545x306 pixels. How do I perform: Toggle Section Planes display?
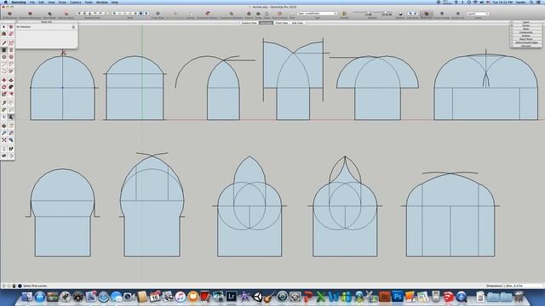(x=442, y=14)
